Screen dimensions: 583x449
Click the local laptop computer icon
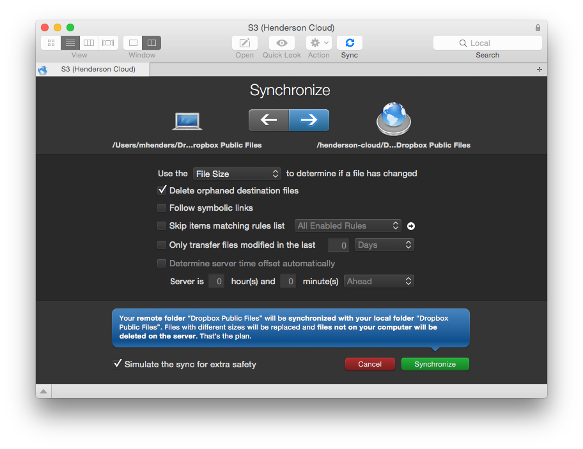[187, 121]
